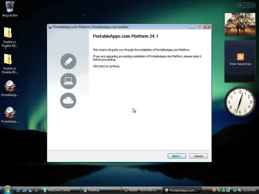Select the bottom PortableAp... installer desktop icon

10,115
